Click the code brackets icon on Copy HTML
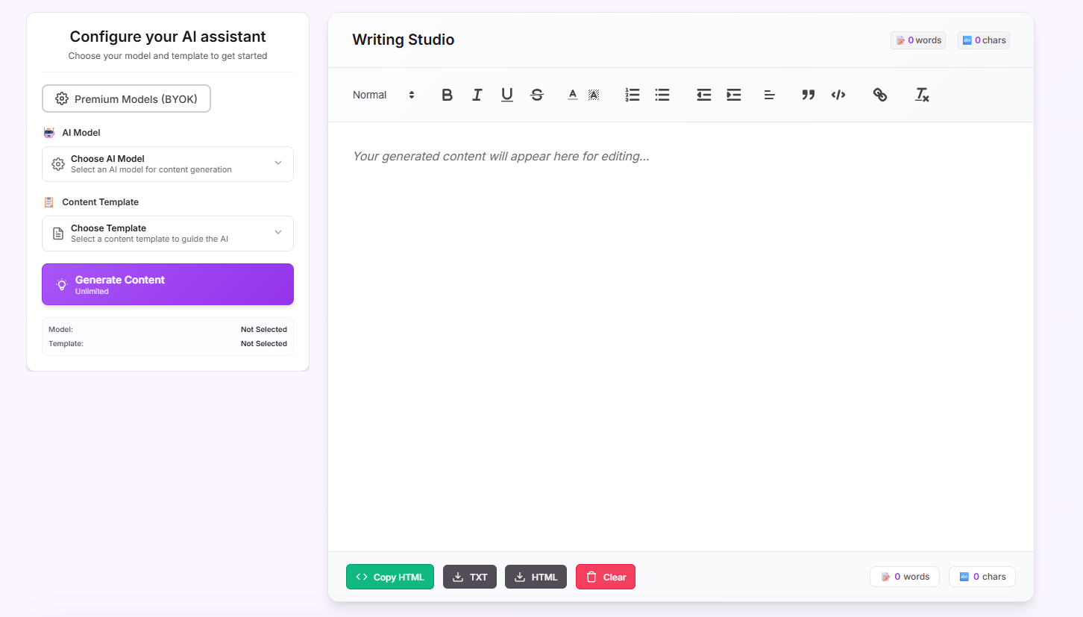The width and height of the screenshot is (1083, 617). click(x=362, y=577)
